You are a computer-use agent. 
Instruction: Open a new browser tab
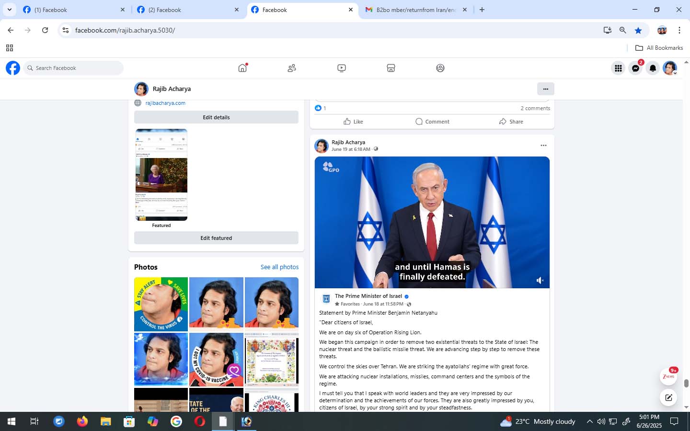482,10
